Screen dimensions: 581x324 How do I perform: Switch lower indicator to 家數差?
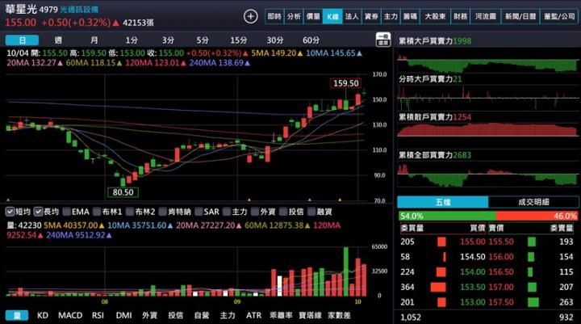point(339,315)
